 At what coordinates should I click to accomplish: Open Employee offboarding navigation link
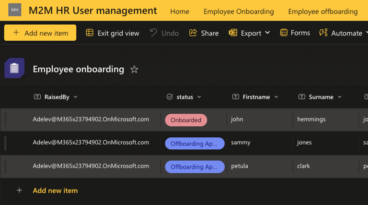[x=322, y=12]
